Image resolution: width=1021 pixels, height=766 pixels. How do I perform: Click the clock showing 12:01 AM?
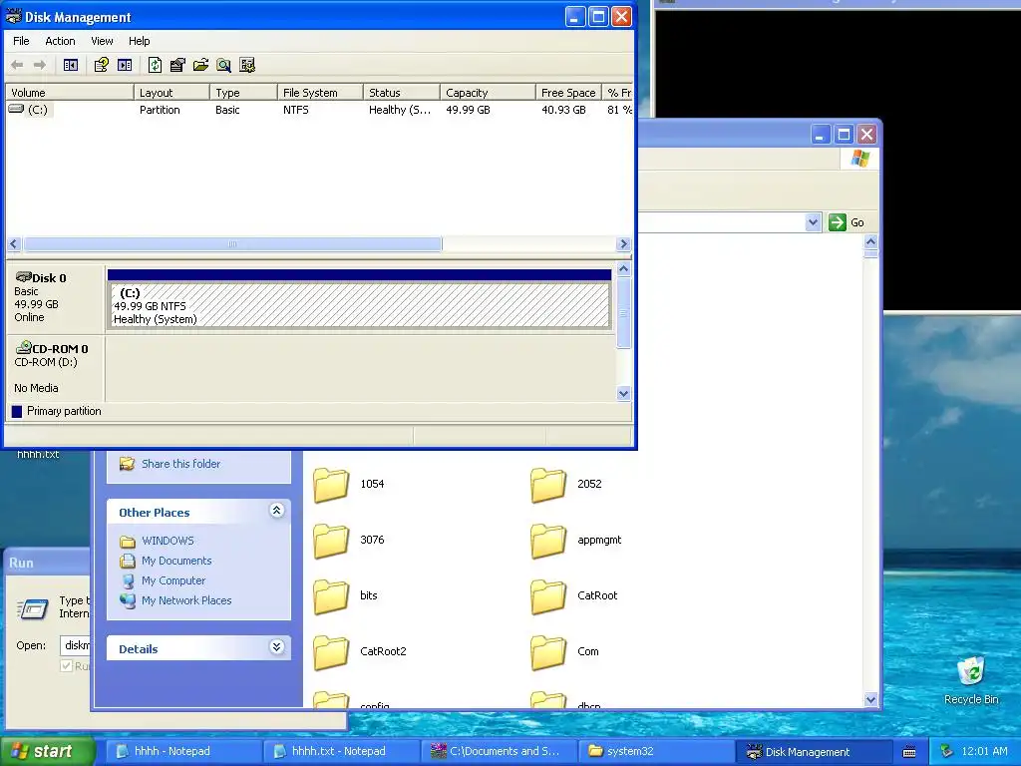point(984,751)
